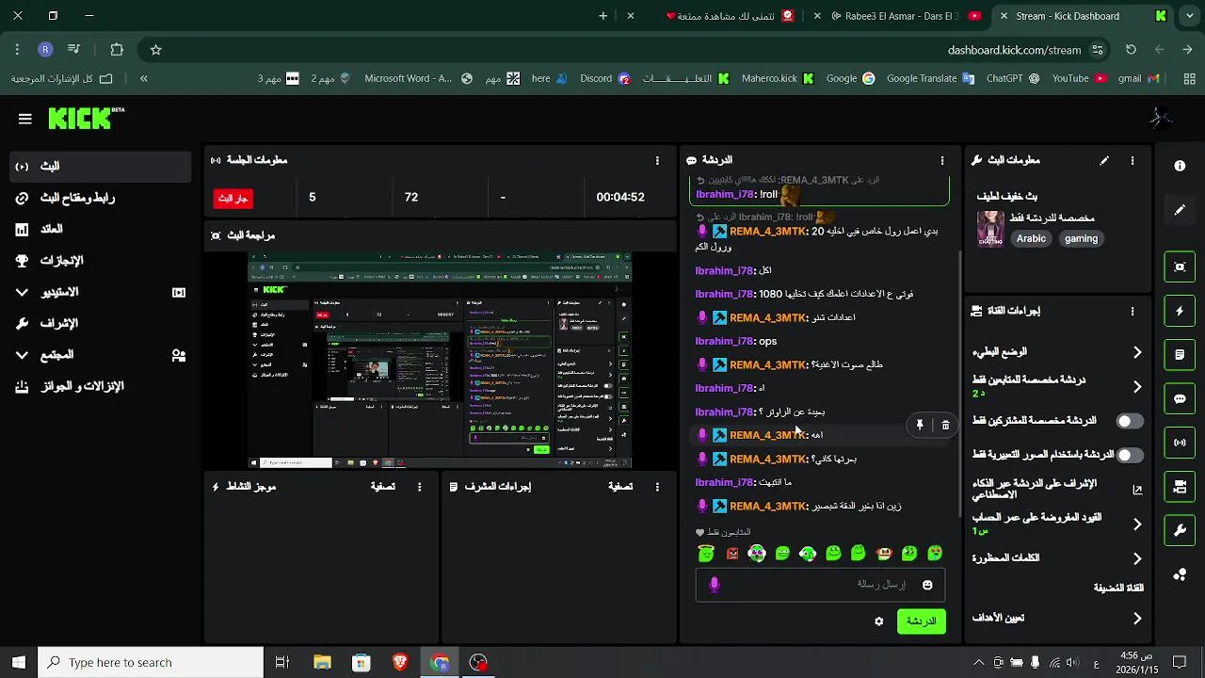Image resolution: width=1205 pixels, height=678 pixels.
Task: Open the Brave browser taskbar icon
Action: [x=400, y=663]
